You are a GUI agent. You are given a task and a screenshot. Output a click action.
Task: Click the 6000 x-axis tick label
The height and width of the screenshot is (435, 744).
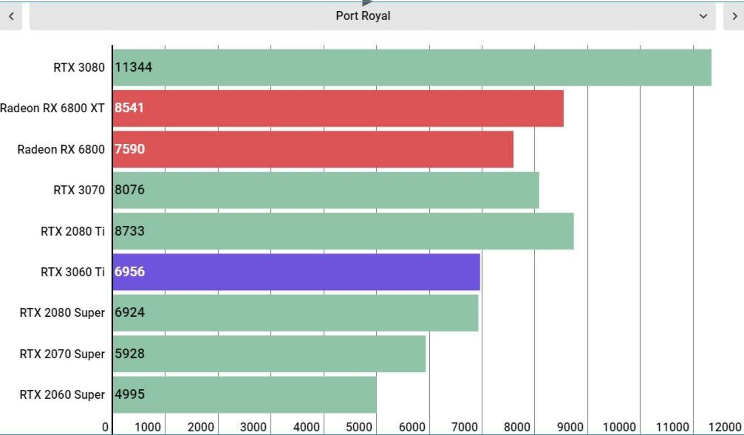click(412, 427)
